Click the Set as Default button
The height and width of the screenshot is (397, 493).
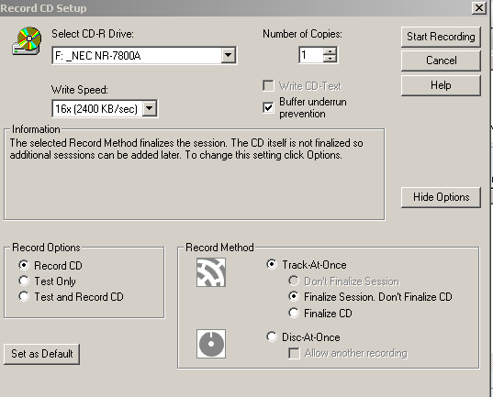coord(42,354)
